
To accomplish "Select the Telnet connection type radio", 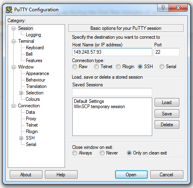I will point(96,67).
